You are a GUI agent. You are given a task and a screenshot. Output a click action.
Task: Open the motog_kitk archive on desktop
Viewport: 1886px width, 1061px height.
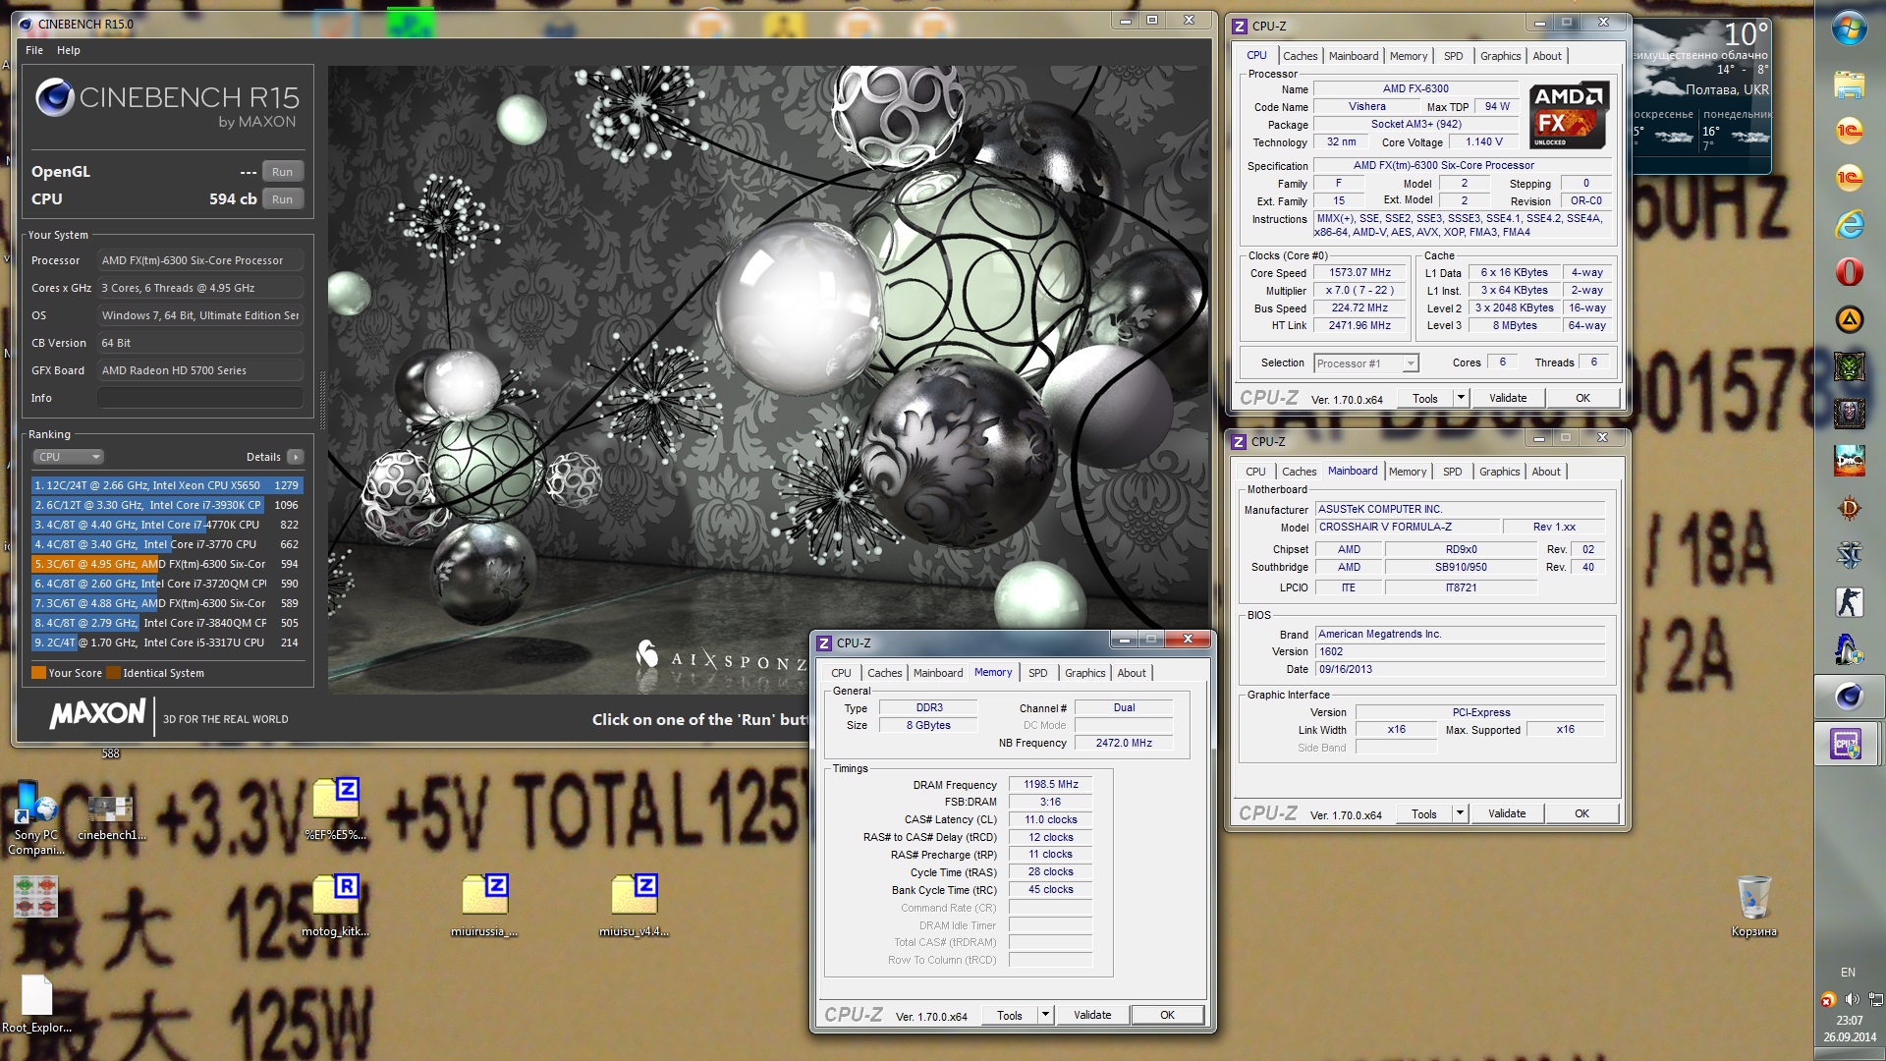coord(335,905)
